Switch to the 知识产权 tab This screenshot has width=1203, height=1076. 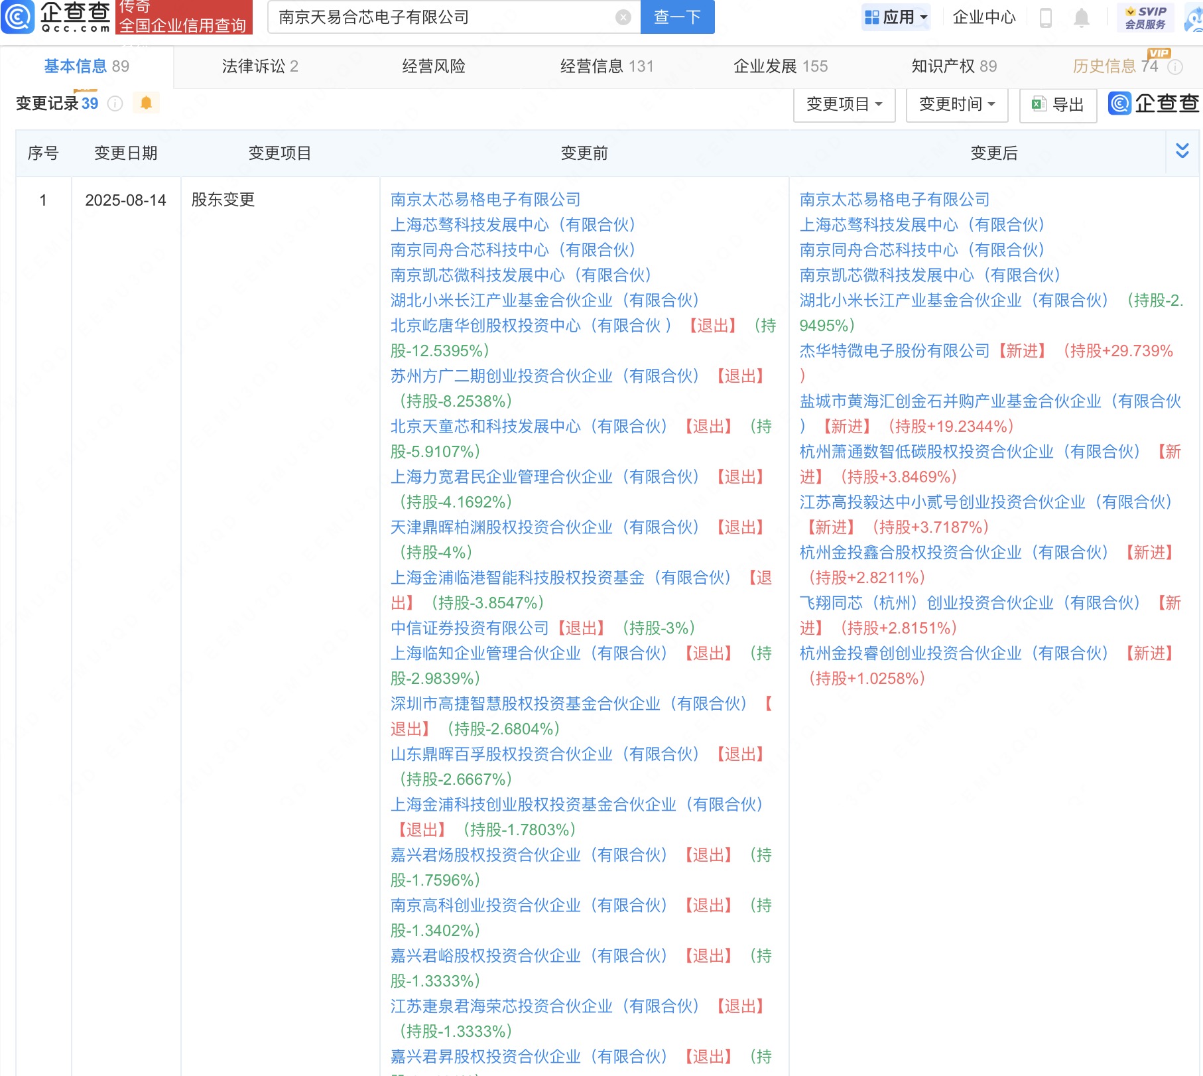click(954, 66)
